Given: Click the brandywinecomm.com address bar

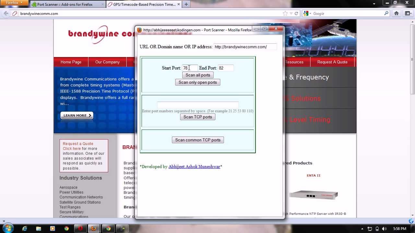Looking at the screenshot, I should point(149,13).
